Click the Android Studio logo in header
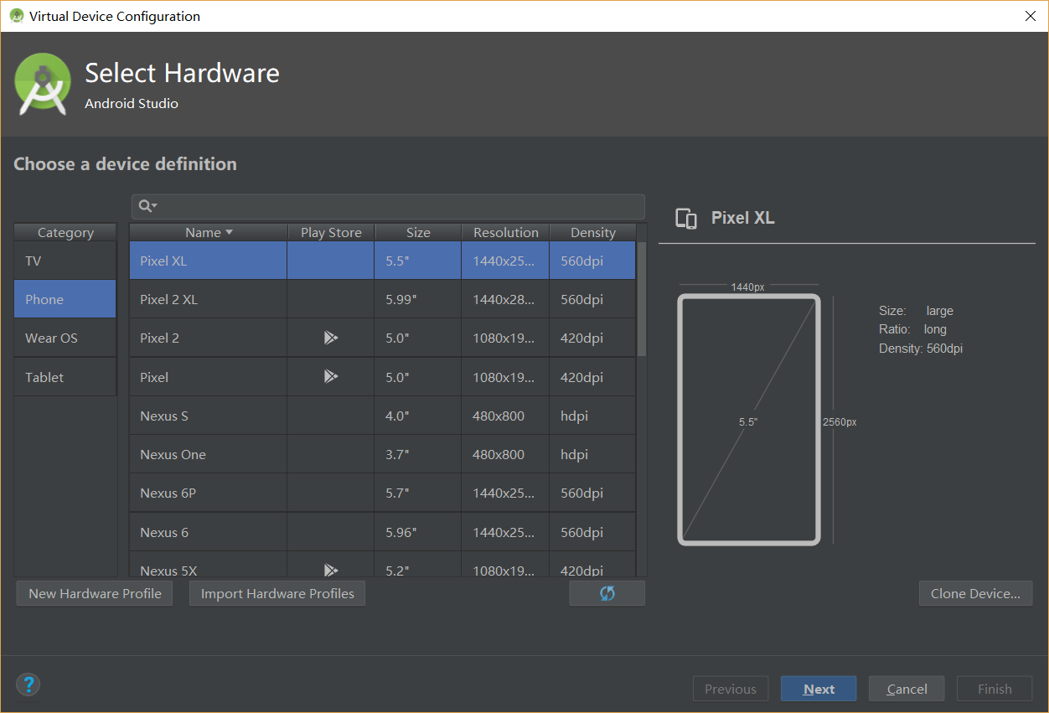The width and height of the screenshot is (1049, 713). click(x=43, y=84)
